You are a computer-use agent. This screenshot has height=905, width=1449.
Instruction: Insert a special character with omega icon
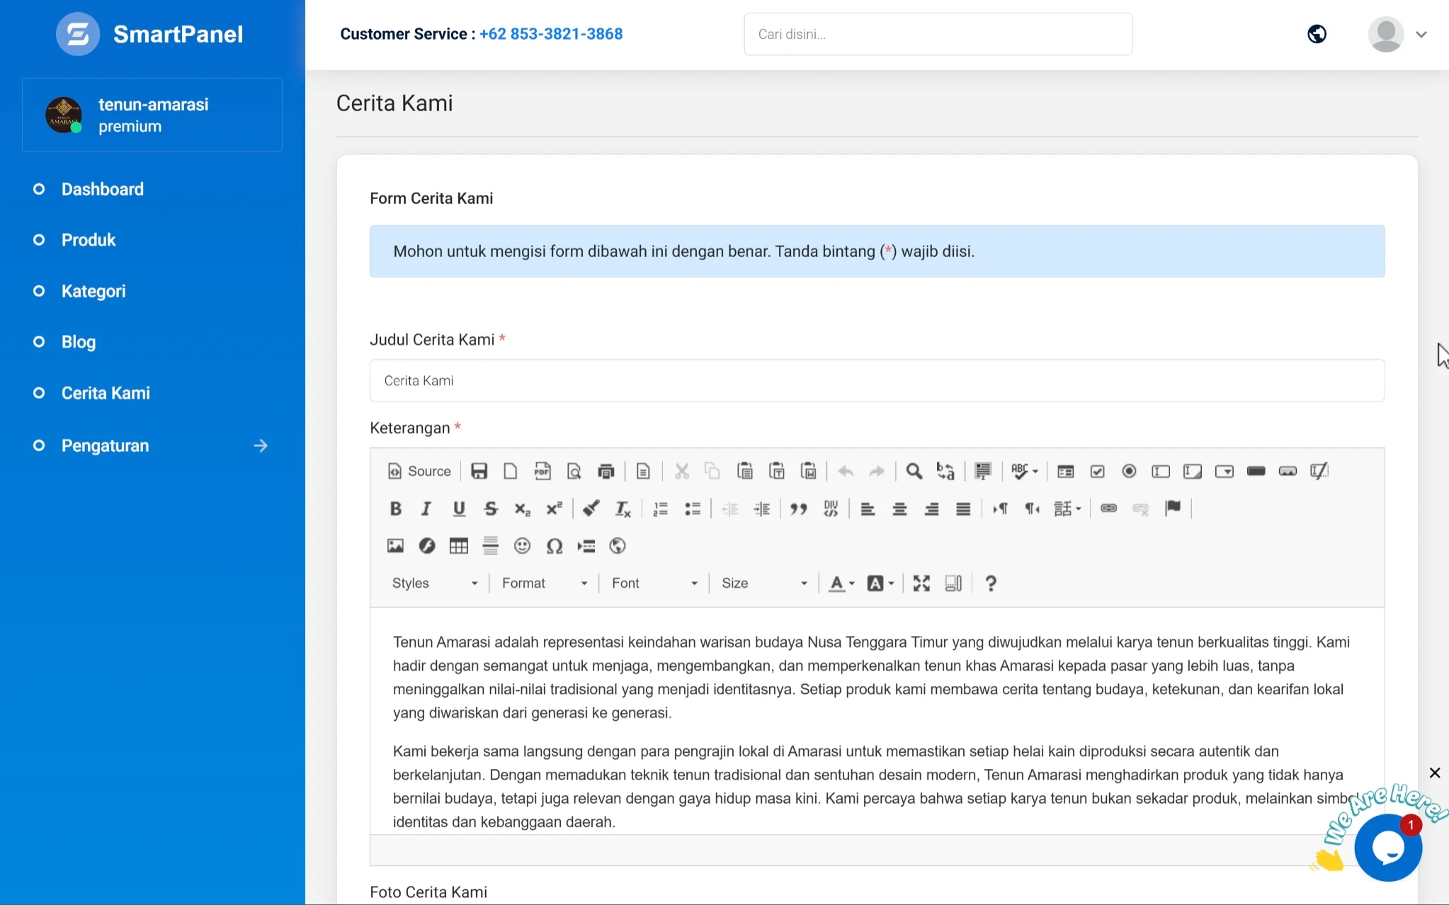coord(554,546)
